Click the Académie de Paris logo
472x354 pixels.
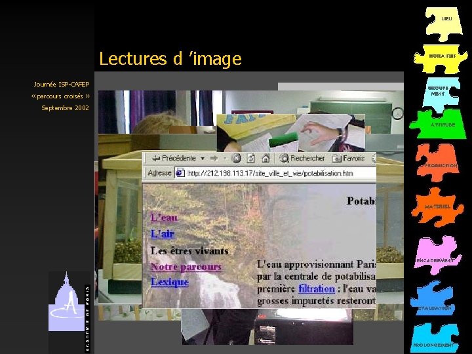tap(69, 312)
